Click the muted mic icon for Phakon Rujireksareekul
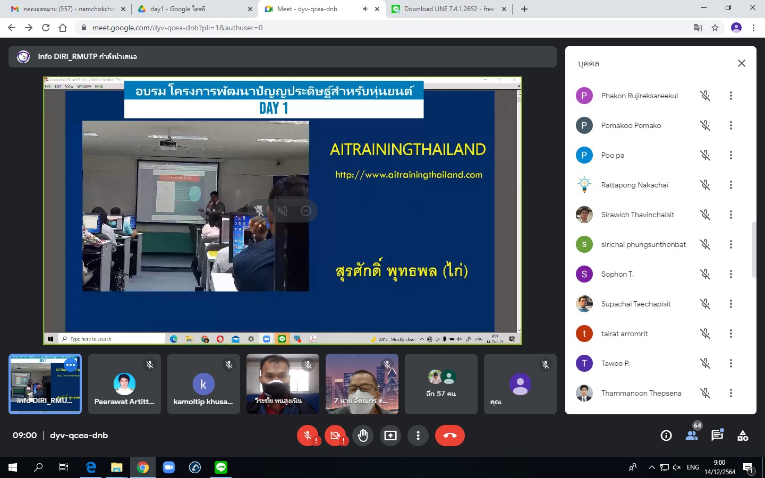Image resolution: width=765 pixels, height=478 pixels. [x=705, y=96]
